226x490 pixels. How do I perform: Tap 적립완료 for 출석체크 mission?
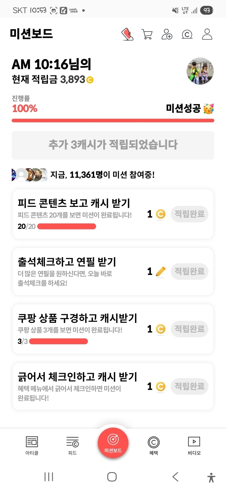pos(190,271)
